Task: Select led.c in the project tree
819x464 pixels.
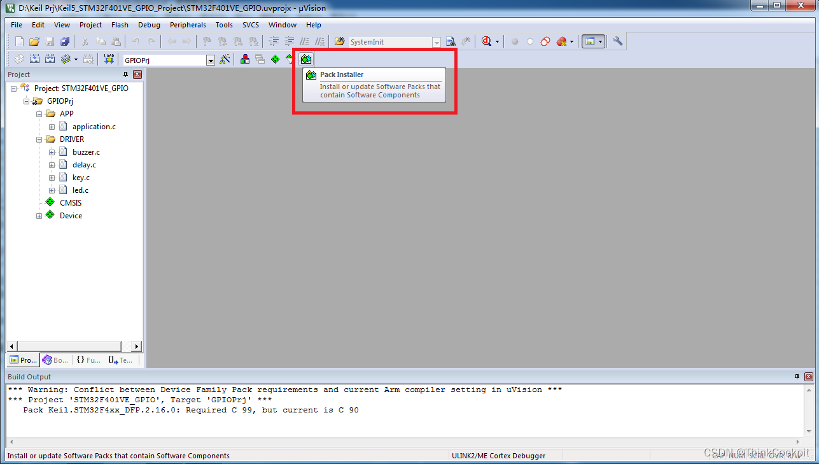Action: [80, 190]
